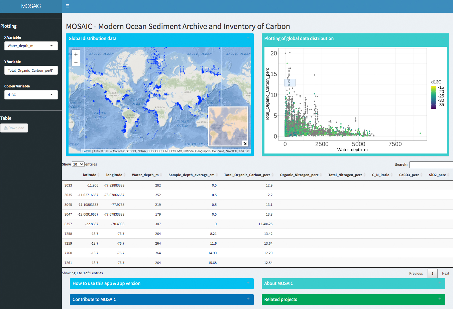Sort table by Organic_Nitrogen_perc column
The height and width of the screenshot is (309, 453).
point(299,175)
